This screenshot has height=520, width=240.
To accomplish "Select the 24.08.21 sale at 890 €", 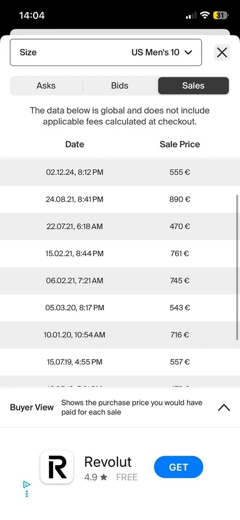I will click(120, 199).
